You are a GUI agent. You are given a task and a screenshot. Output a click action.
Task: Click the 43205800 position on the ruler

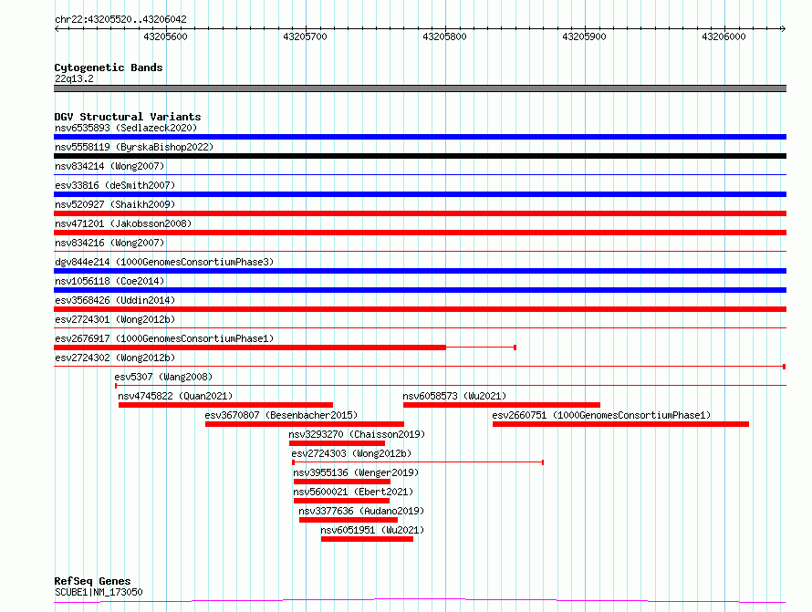(445, 36)
